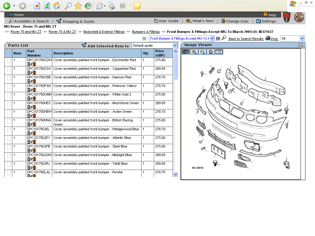Click Change User
Image resolution: width=315 pixels, height=236 pixels.
pyautogui.click(x=235, y=21)
